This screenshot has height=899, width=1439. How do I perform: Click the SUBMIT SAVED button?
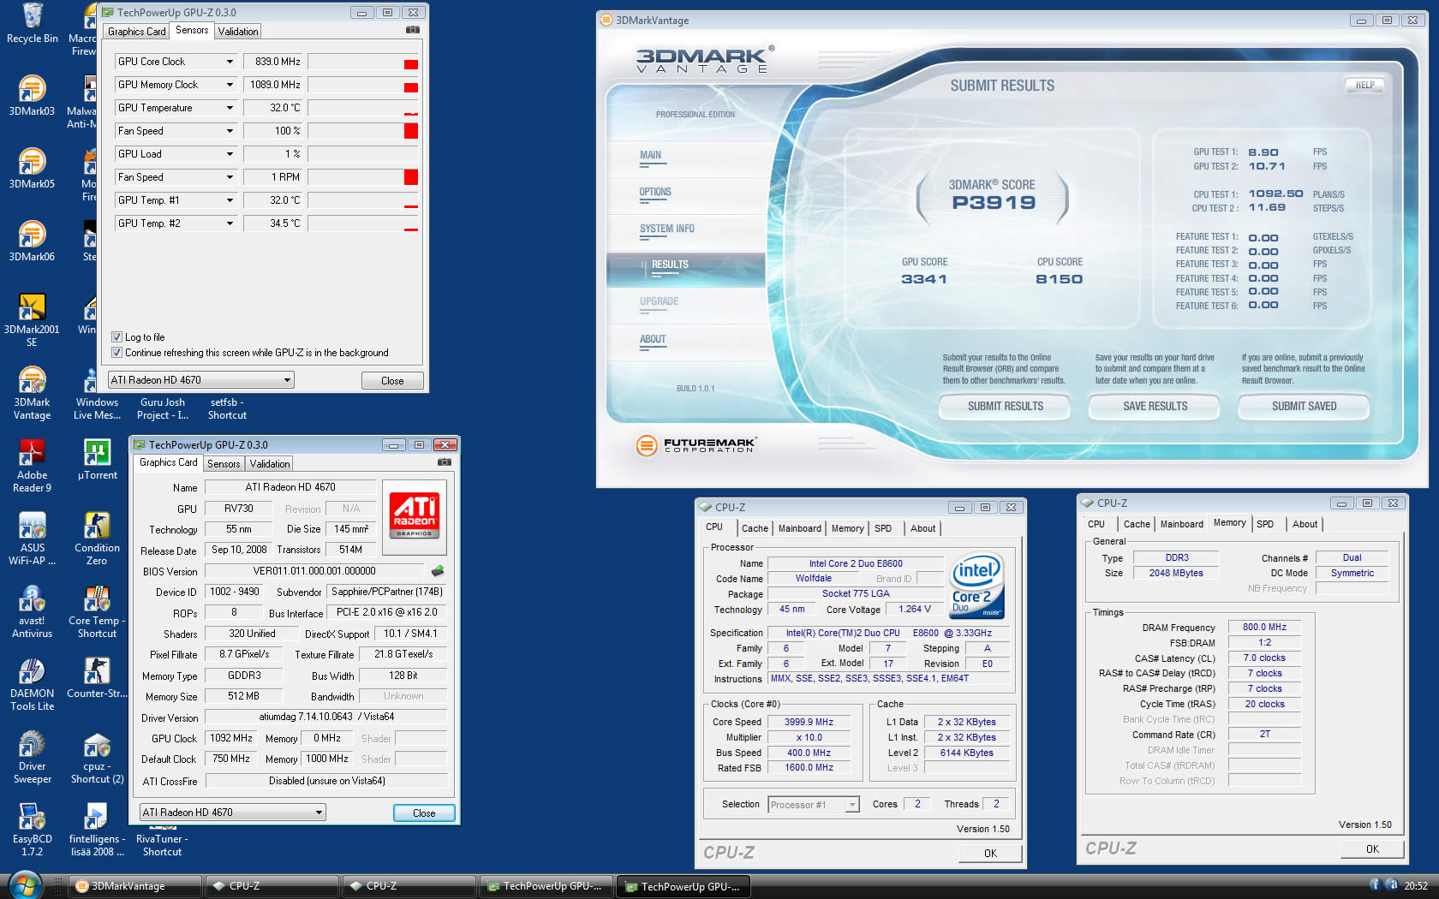click(1304, 407)
